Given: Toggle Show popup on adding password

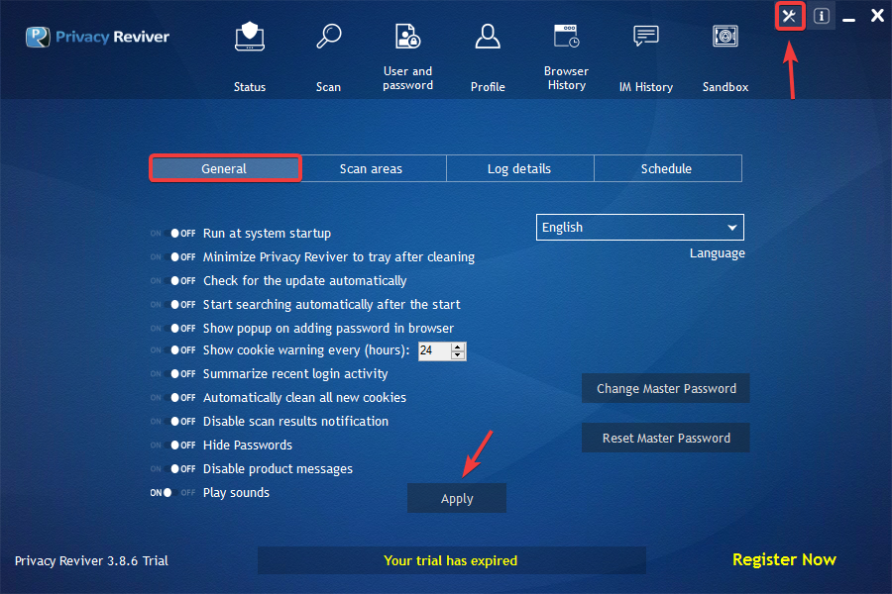Looking at the screenshot, I should (172, 329).
